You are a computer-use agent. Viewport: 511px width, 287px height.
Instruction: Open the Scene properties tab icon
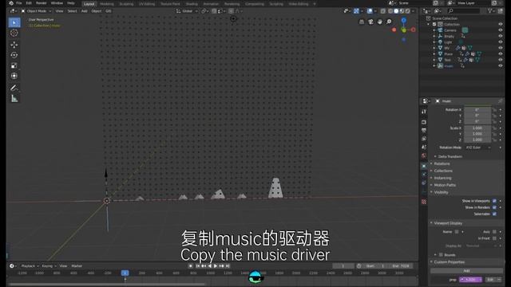tap(424, 147)
